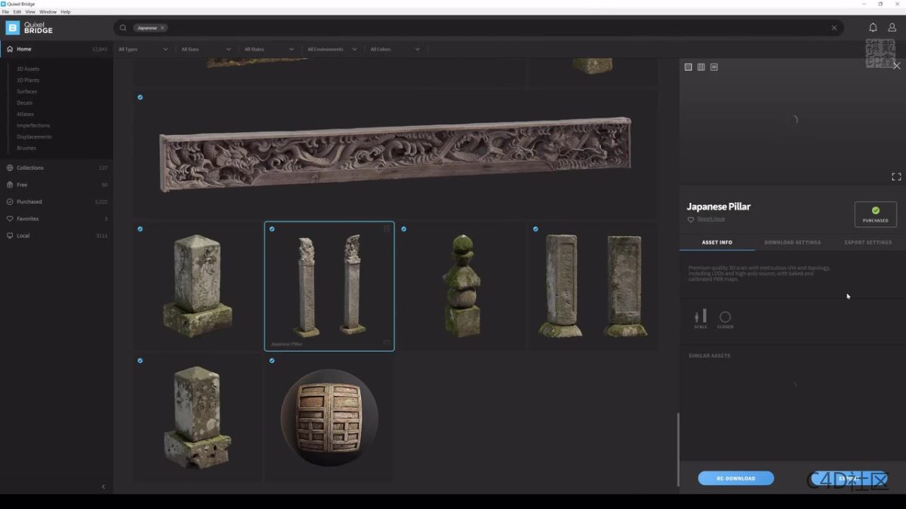
Task: Open the All Colors filter dropdown
Action: pyautogui.click(x=395, y=50)
